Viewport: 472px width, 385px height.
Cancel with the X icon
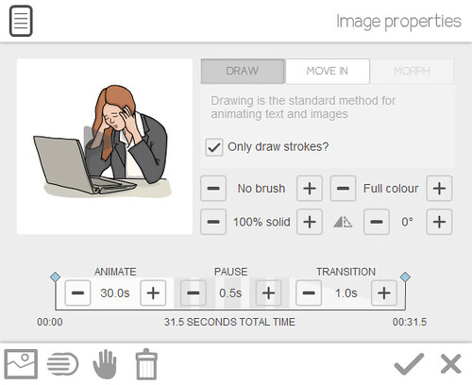[451, 364]
